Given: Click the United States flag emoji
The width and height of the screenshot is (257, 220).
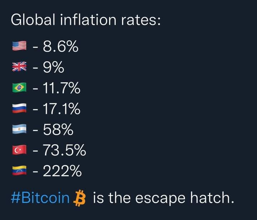Looking at the screenshot, I should pos(19,46).
